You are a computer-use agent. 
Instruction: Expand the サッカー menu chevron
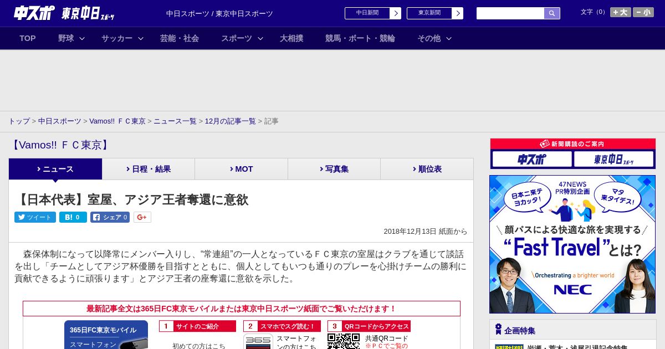pos(141,39)
